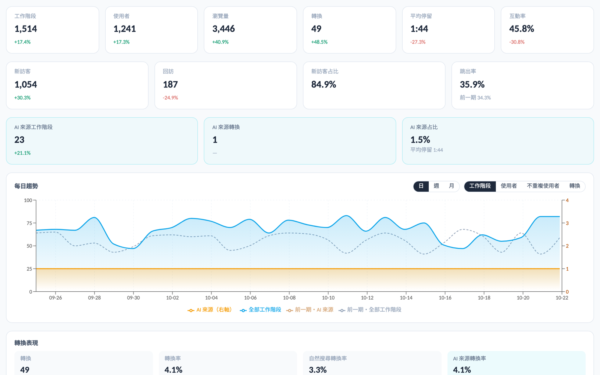Click the 前一期 34.3% text
The image size is (600, 375).
(x=475, y=97)
